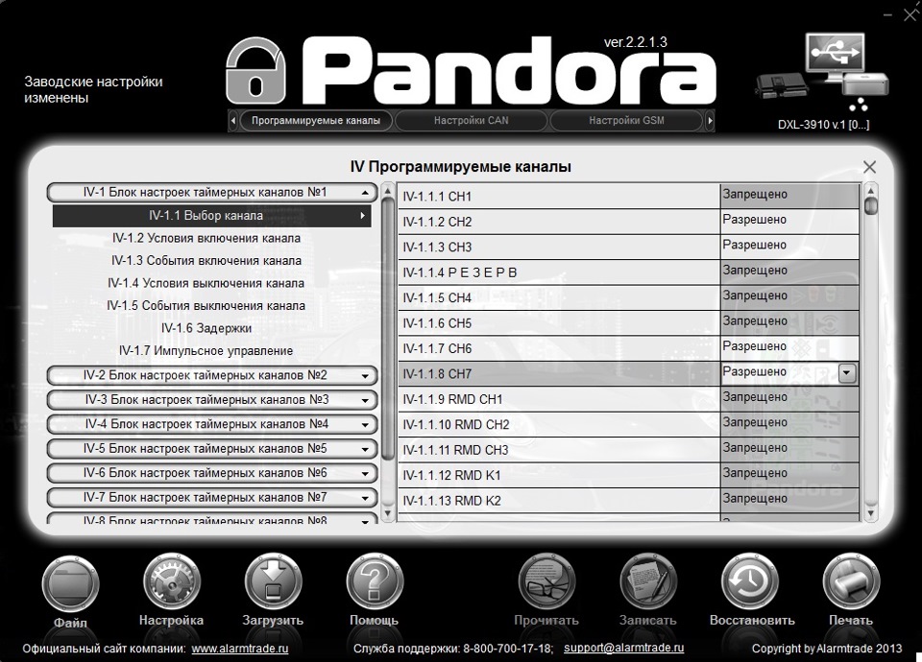Click the Загрузить download icon
This screenshot has width=922, height=662.
273,581
